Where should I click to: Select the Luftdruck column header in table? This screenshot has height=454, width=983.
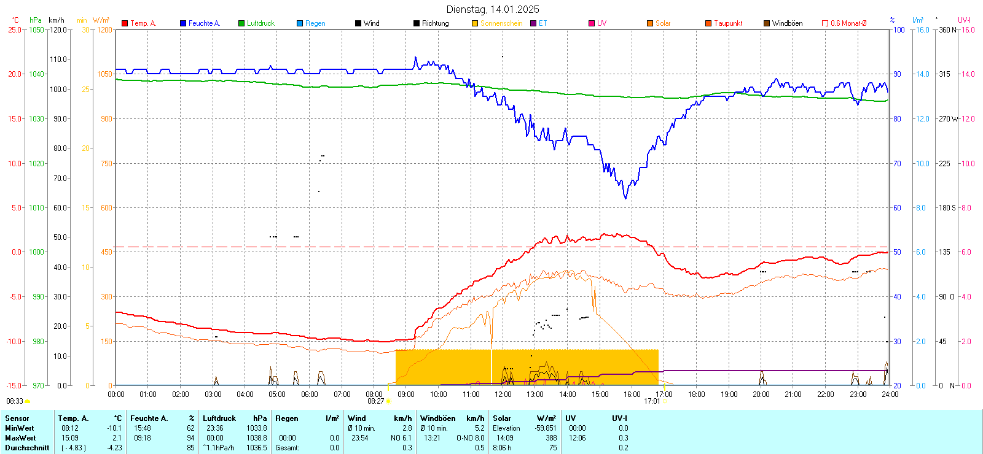click(219, 418)
